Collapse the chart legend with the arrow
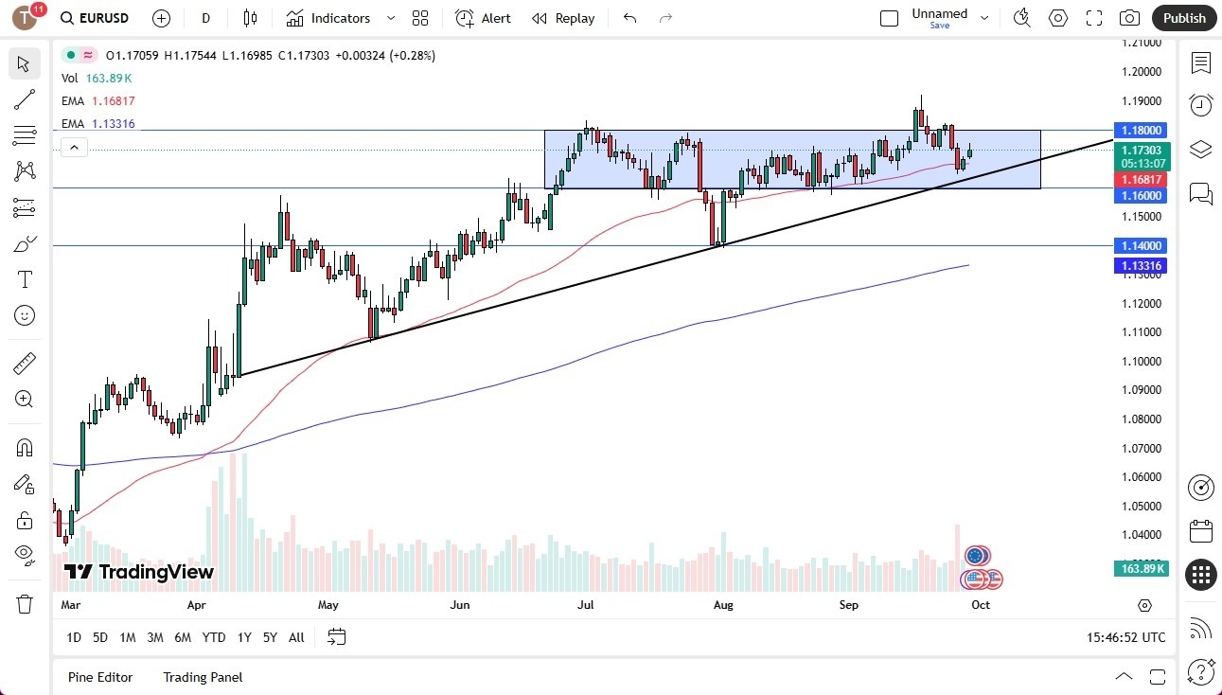The width and height of the screenshot is (1222, 695). click(x=74, y=147)
